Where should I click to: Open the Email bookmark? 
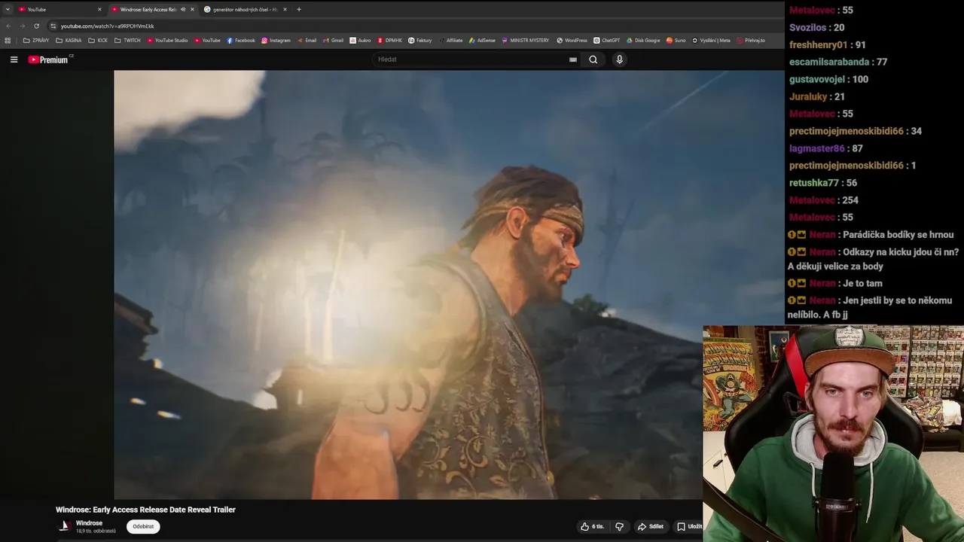coord(307,40)
